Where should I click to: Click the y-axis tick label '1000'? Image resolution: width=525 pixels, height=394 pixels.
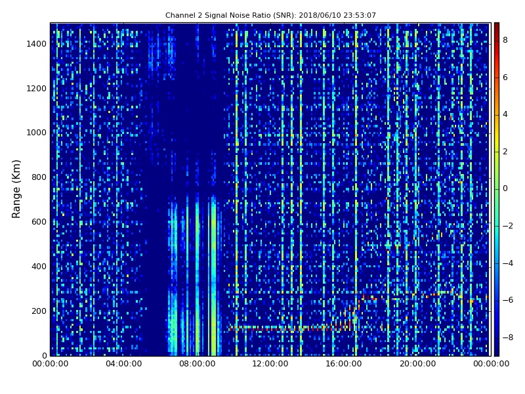[x=37, y=133]
